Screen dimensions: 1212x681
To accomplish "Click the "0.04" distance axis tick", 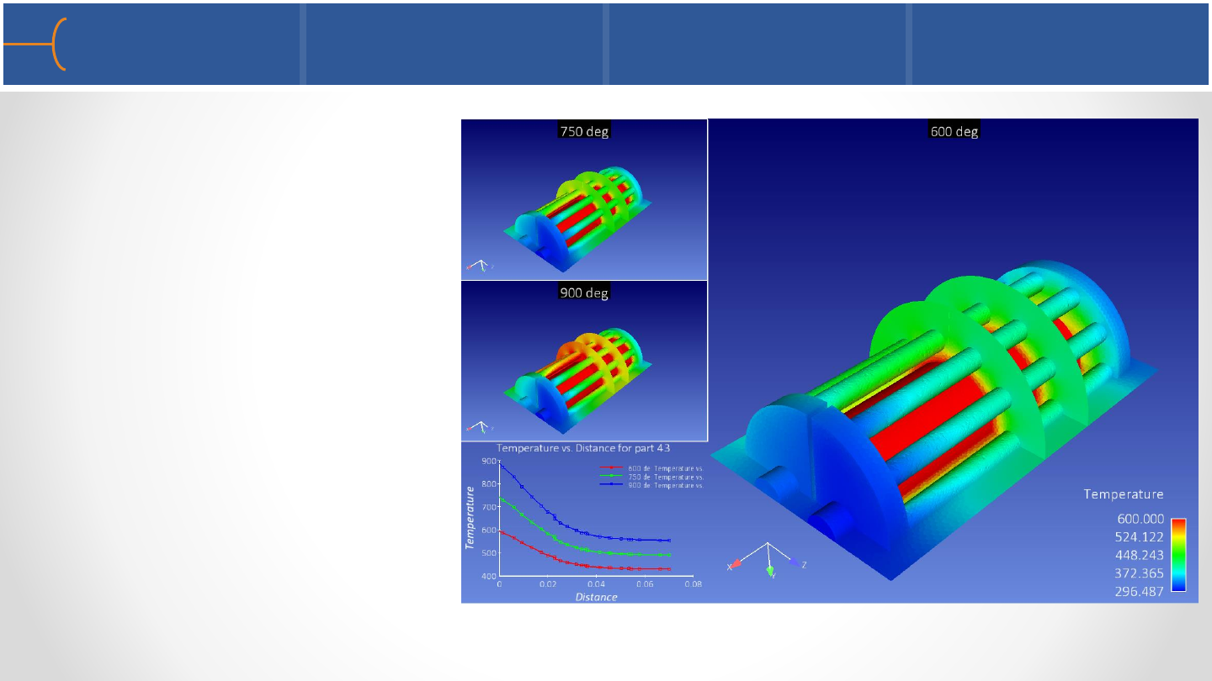I will click(x=596, y=583).
